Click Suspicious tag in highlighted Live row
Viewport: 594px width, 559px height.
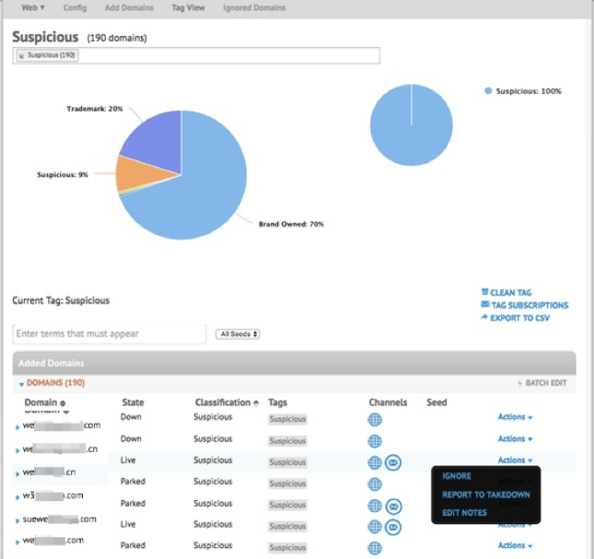(287, 462)
